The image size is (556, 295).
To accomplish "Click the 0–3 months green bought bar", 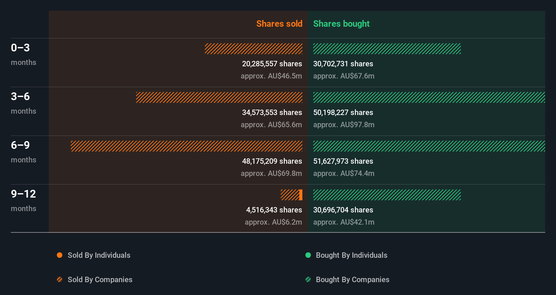I will pyautogui.click(x=387, y=49).
